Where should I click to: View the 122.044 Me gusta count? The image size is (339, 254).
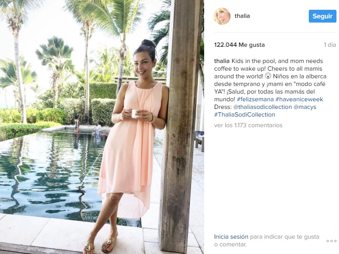pos(239,45)
